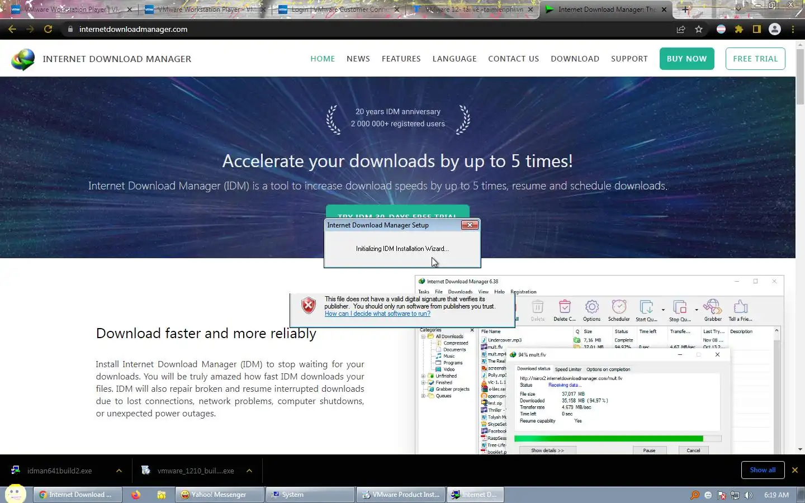
Task: Close the downloads bar with the X
Action: [x=794, y=470]
